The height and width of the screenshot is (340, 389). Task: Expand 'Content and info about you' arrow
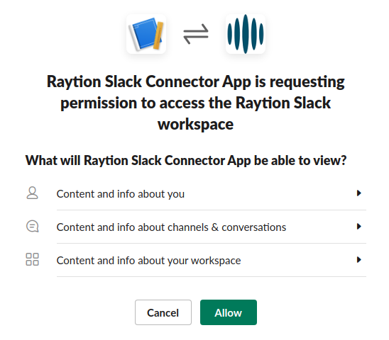coord(358,193)
